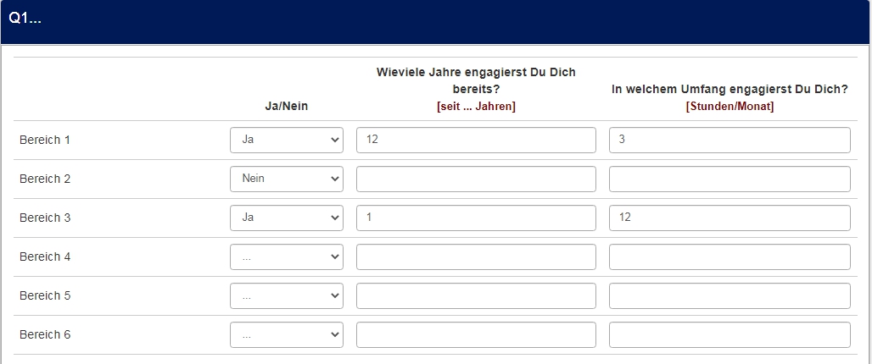
Task: Click the years field in the Bereich 4 row
Action: tap(476, 256)
